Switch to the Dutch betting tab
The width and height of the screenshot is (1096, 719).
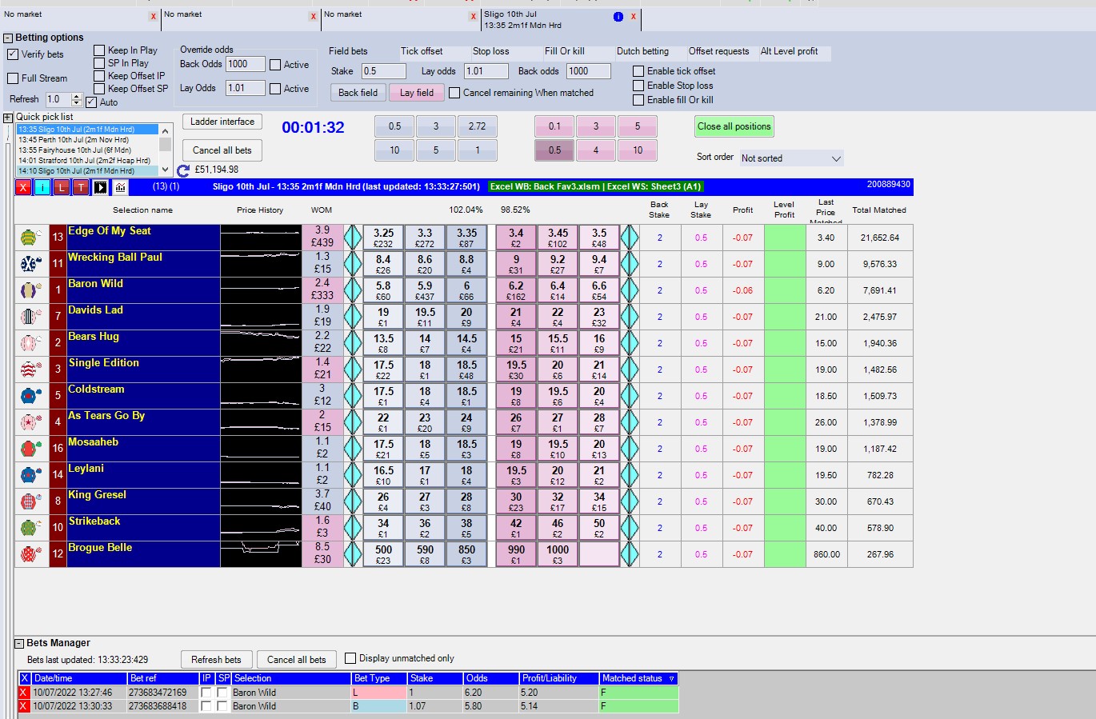pyautogui.click(x=642, y=51)
